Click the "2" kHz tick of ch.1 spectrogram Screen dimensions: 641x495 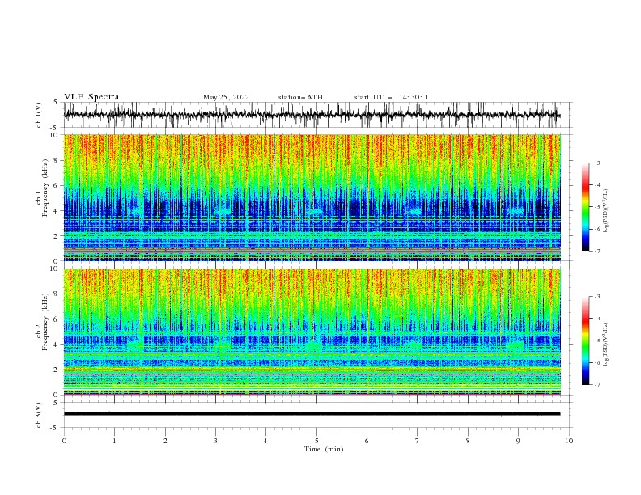(x=57, y=236)
